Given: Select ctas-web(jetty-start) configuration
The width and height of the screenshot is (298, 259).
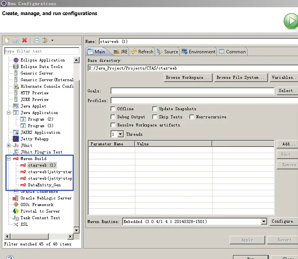Looking at the screenshot, I should pyautogui.click(x=50, y=172).
